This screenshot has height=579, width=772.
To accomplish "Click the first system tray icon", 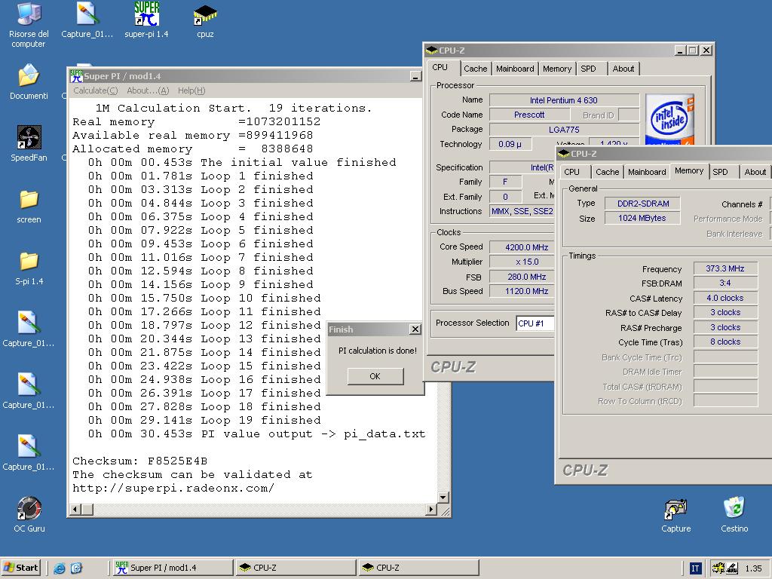I will pos(718,568).
